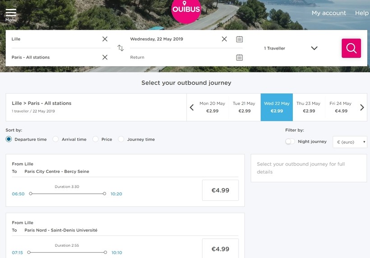Clear the Lille departure field
Screen dimensions: 370x258
point(105,39)
